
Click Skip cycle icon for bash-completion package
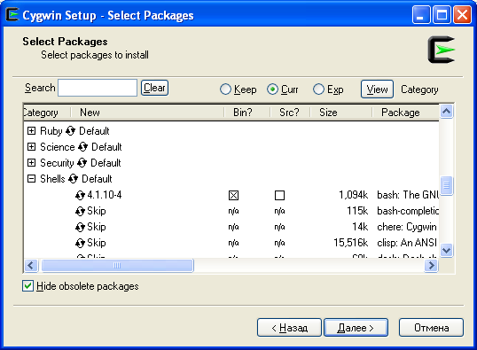80,211
